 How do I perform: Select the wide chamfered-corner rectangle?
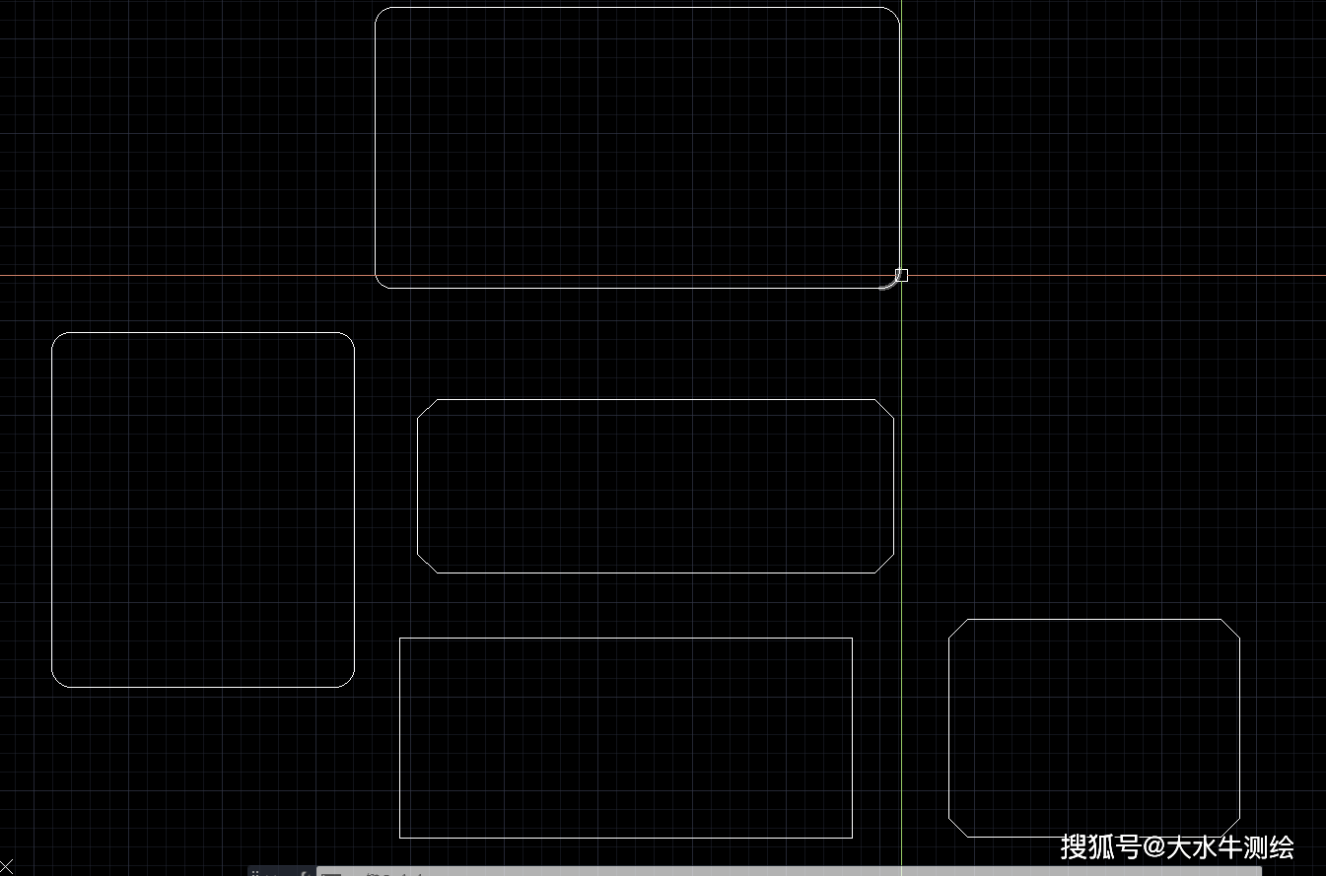pos(656,486)
